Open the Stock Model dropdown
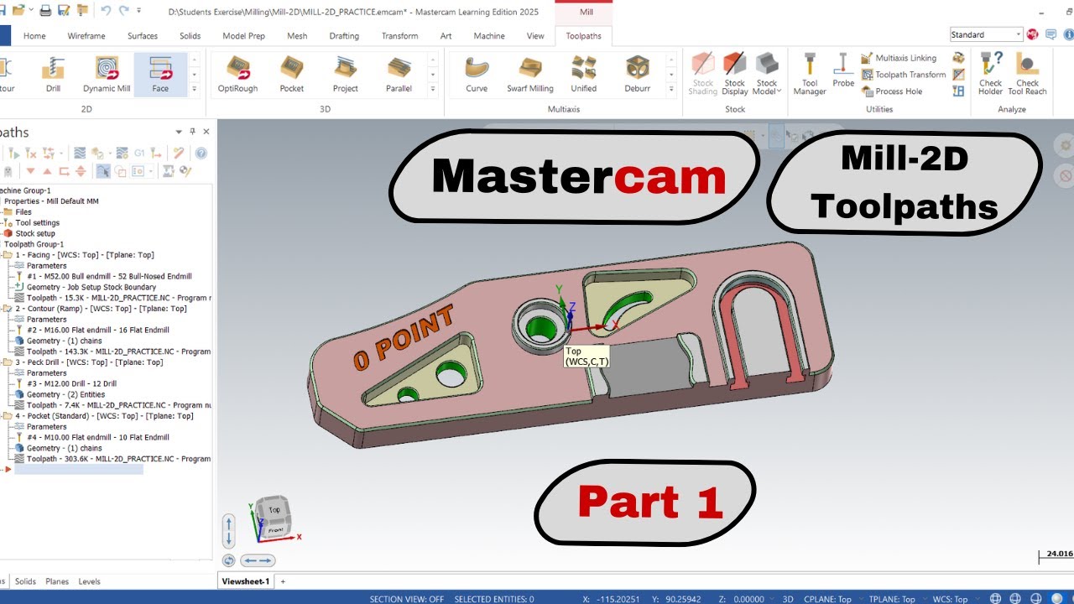This screenshot has height=604, width=1074. click(767, 74)
